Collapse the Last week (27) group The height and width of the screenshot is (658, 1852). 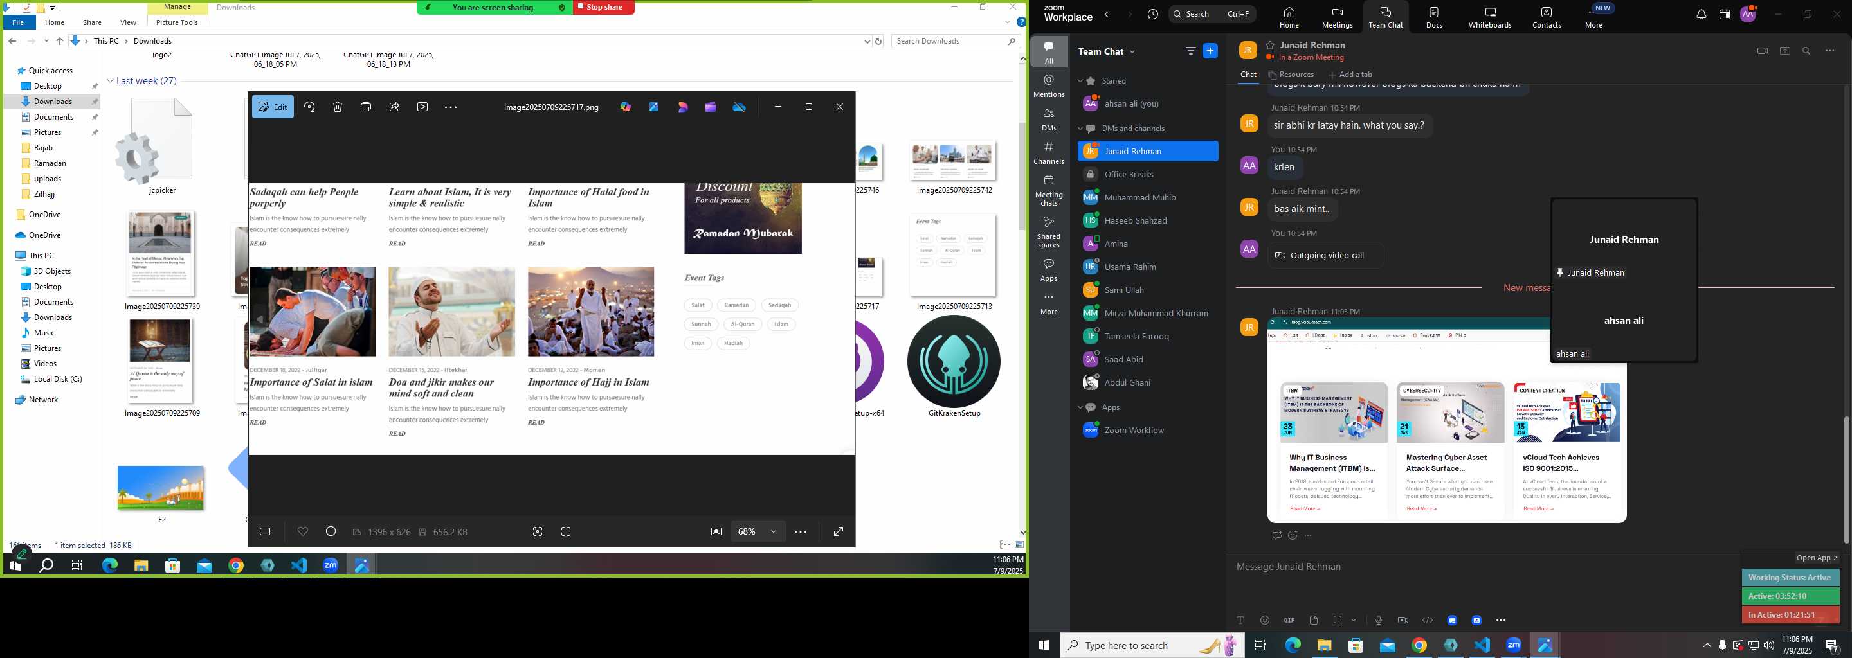110,81
